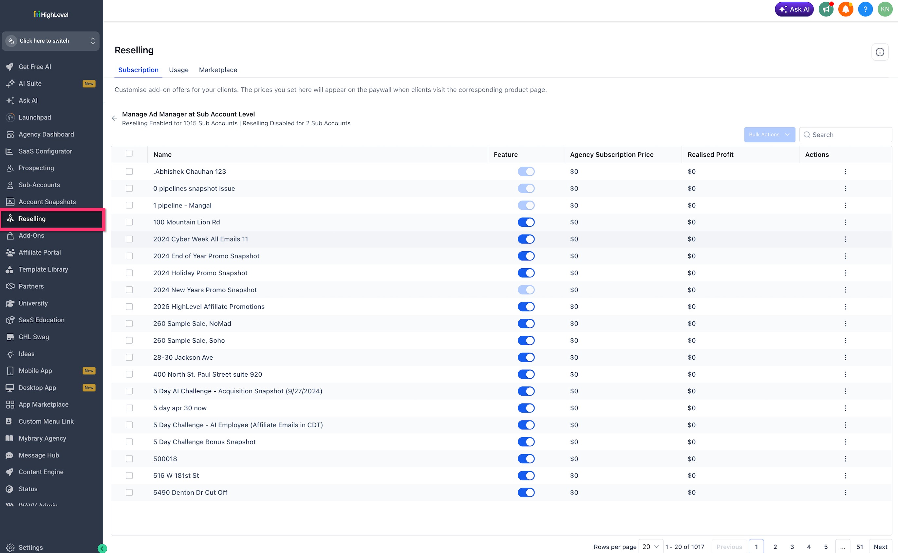Click the 5 Day Challenge Bonus Snapshot name
The height and width of the screenshot is (553, 898).
204,442
